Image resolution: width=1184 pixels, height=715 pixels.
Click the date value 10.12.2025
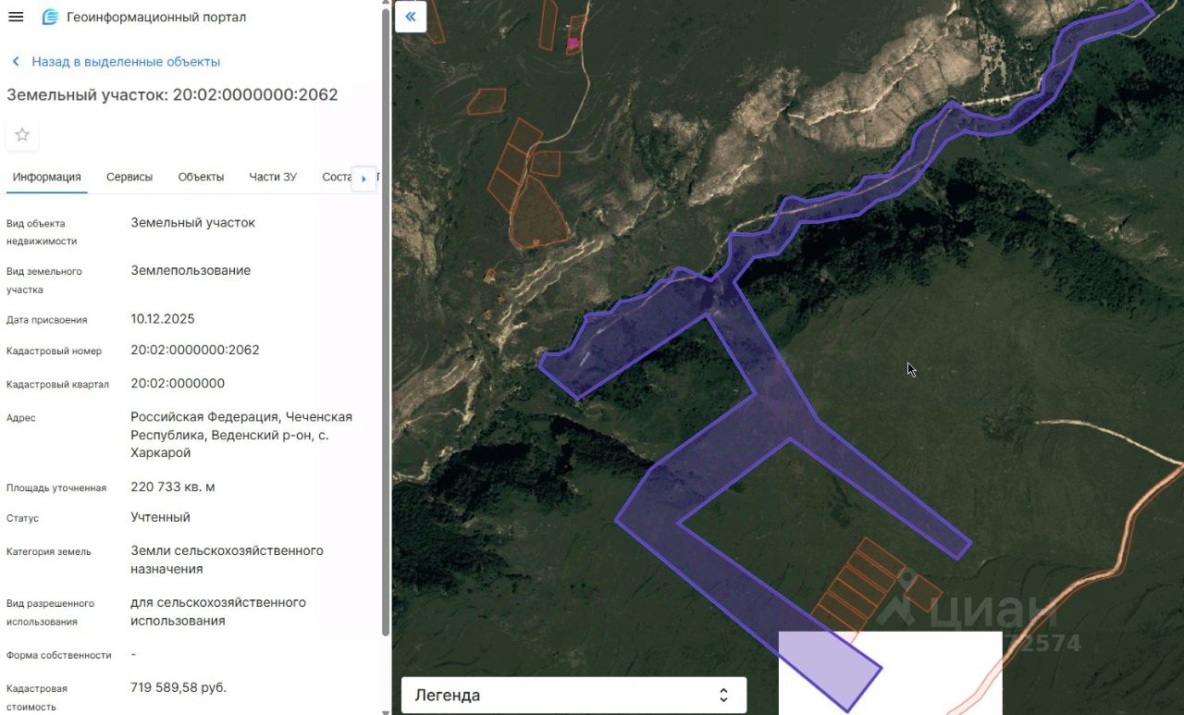click(163, 319)
